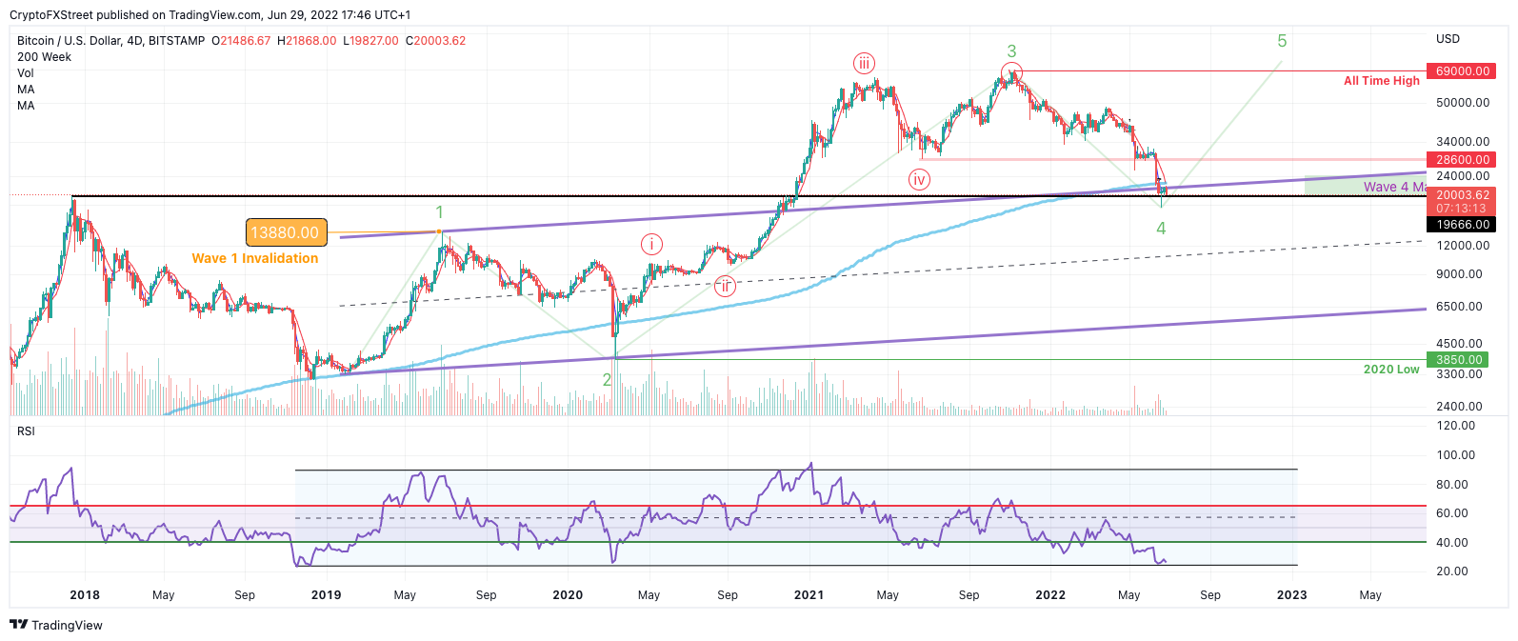Select the green wave 5 label
1518x641 pixels.
[x=1282, y=41]
